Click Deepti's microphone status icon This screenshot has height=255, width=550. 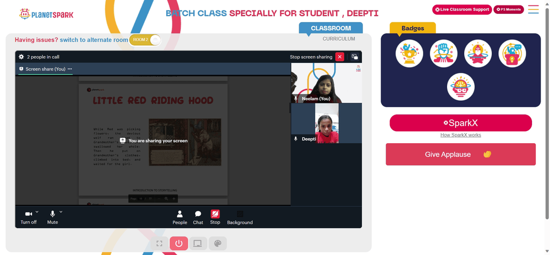[x=296, y=139]
